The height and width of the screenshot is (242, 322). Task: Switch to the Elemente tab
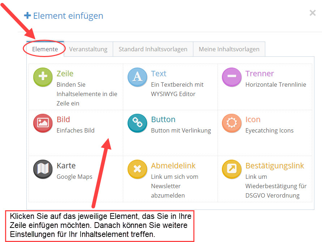[45, 49]
